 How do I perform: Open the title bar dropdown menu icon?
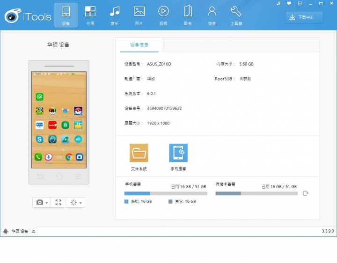point(300,3)
